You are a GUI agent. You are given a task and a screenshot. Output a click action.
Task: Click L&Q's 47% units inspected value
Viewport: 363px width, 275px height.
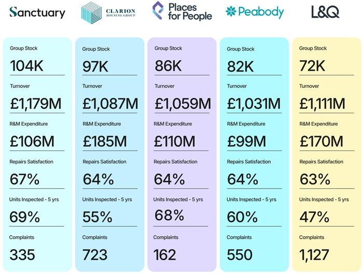point(315,217)
